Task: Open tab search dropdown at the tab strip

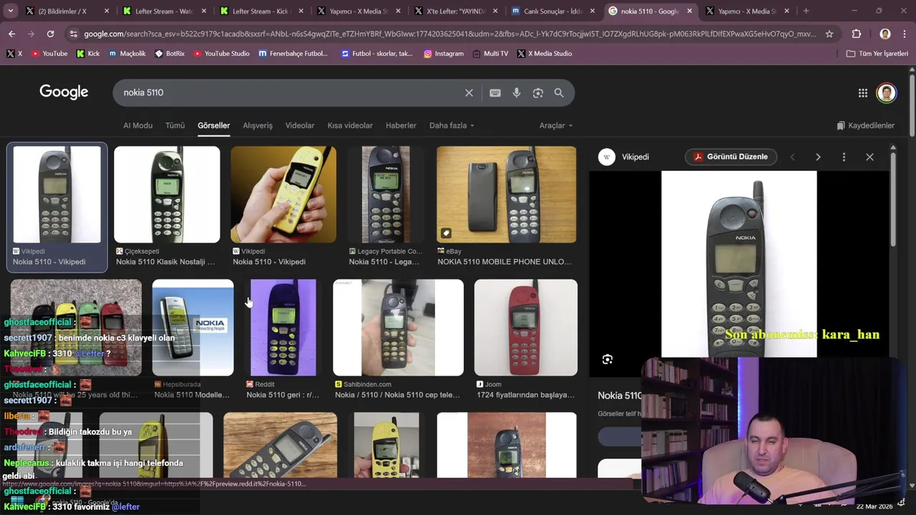Action: click(x=10, y=11)
